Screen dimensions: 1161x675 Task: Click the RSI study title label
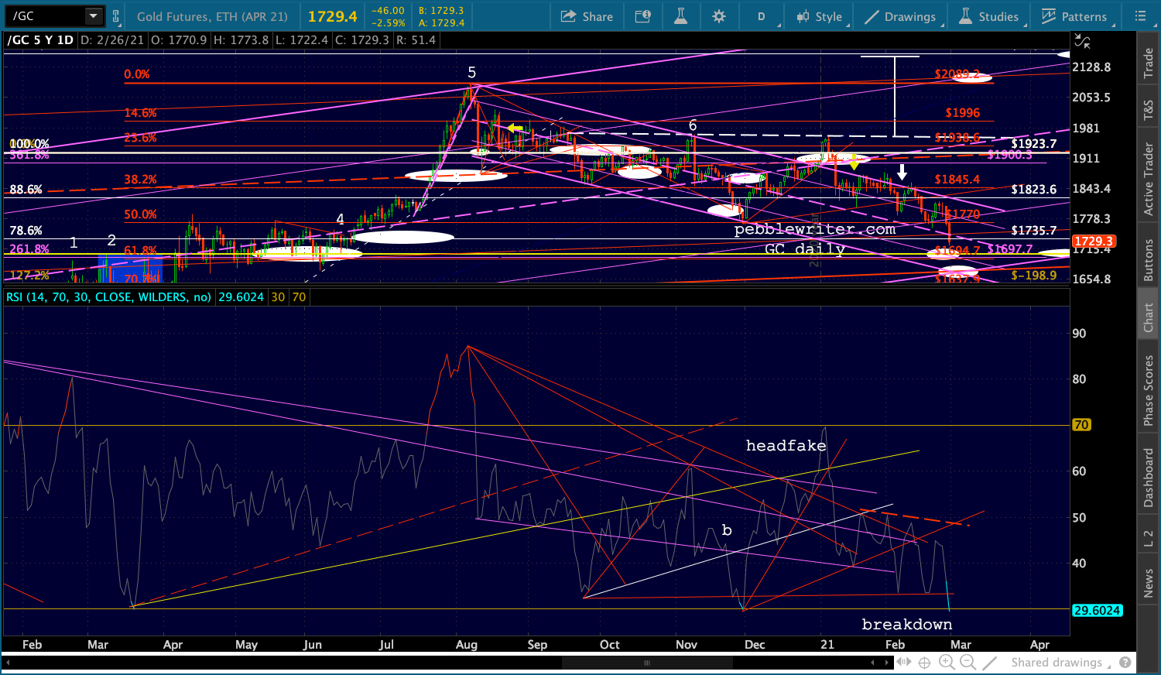(108, 297)
